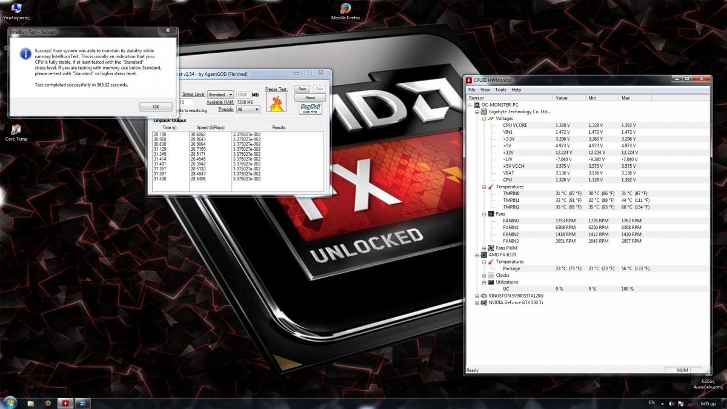The height and width of the screenshot is (409, 727).
Task: Open the Help menu in HWMonitor
Action: (516, 90)
